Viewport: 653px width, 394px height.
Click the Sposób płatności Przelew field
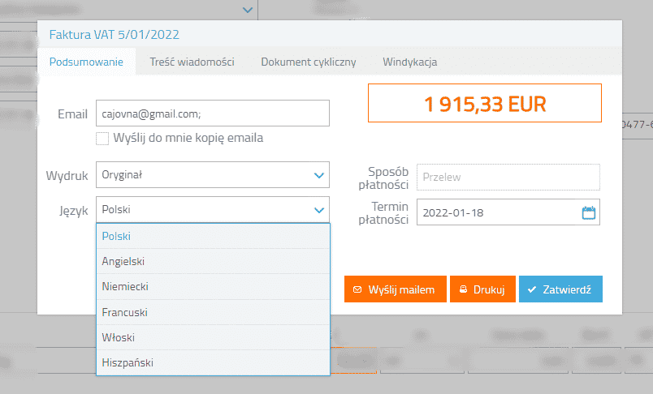(x=508, y=177)
